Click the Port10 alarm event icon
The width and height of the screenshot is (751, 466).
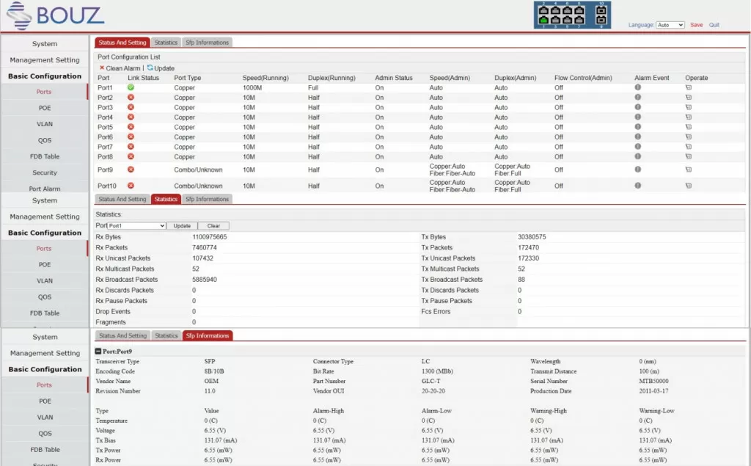[637, 186]
